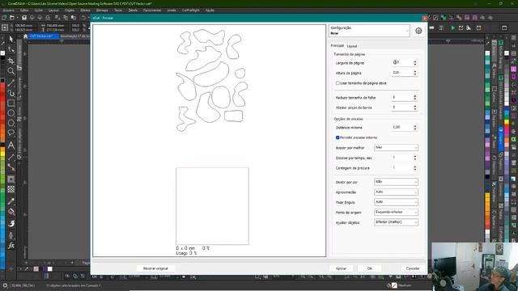Select the Smart Fill tool
This screenshot has width=518, height=291.
(11, 223)
